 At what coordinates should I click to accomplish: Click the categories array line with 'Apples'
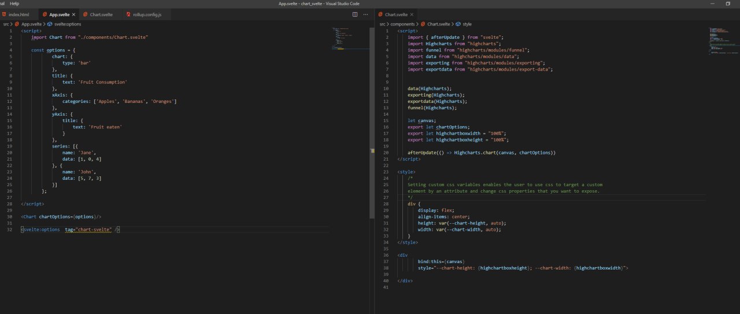click(x=120, y=101)
